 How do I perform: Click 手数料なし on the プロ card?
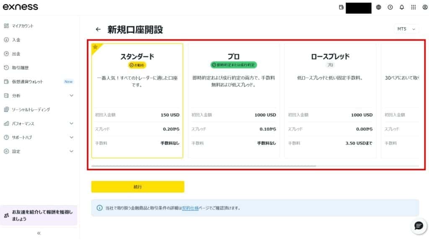point(266,143)
